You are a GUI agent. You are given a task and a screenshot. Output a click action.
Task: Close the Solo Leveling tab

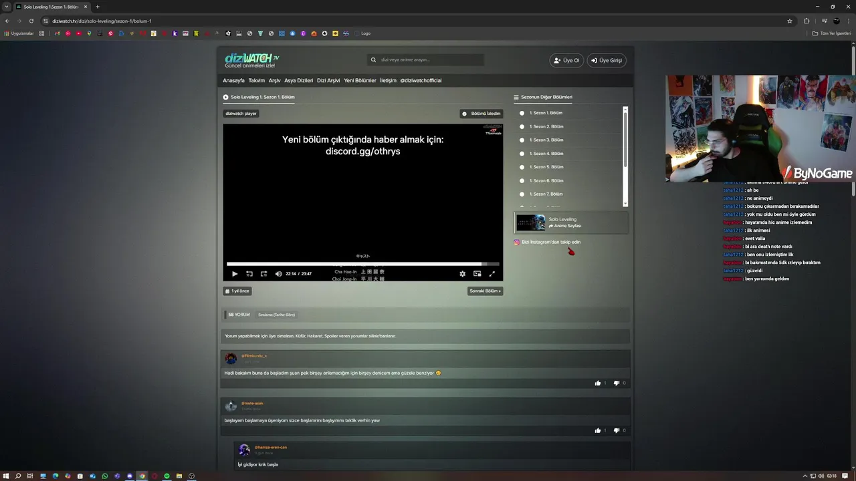(86, 7)
